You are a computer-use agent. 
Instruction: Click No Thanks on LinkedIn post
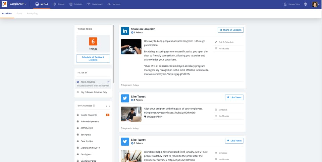coord(224,49)
